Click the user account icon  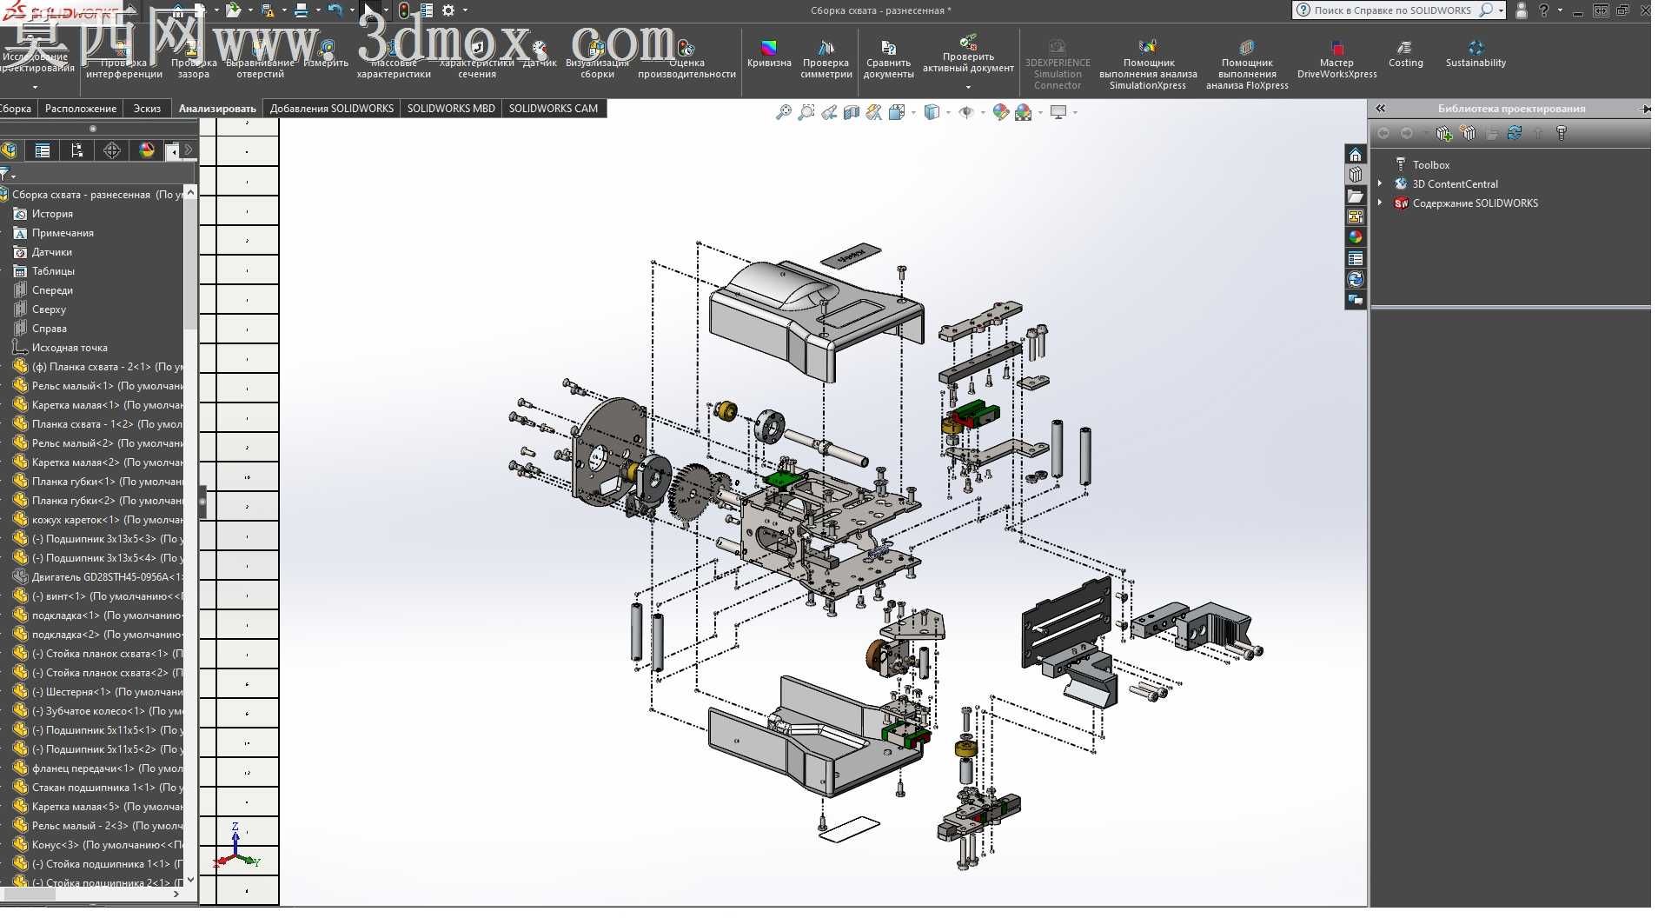pyautogui.click(x=1522, y=10)
